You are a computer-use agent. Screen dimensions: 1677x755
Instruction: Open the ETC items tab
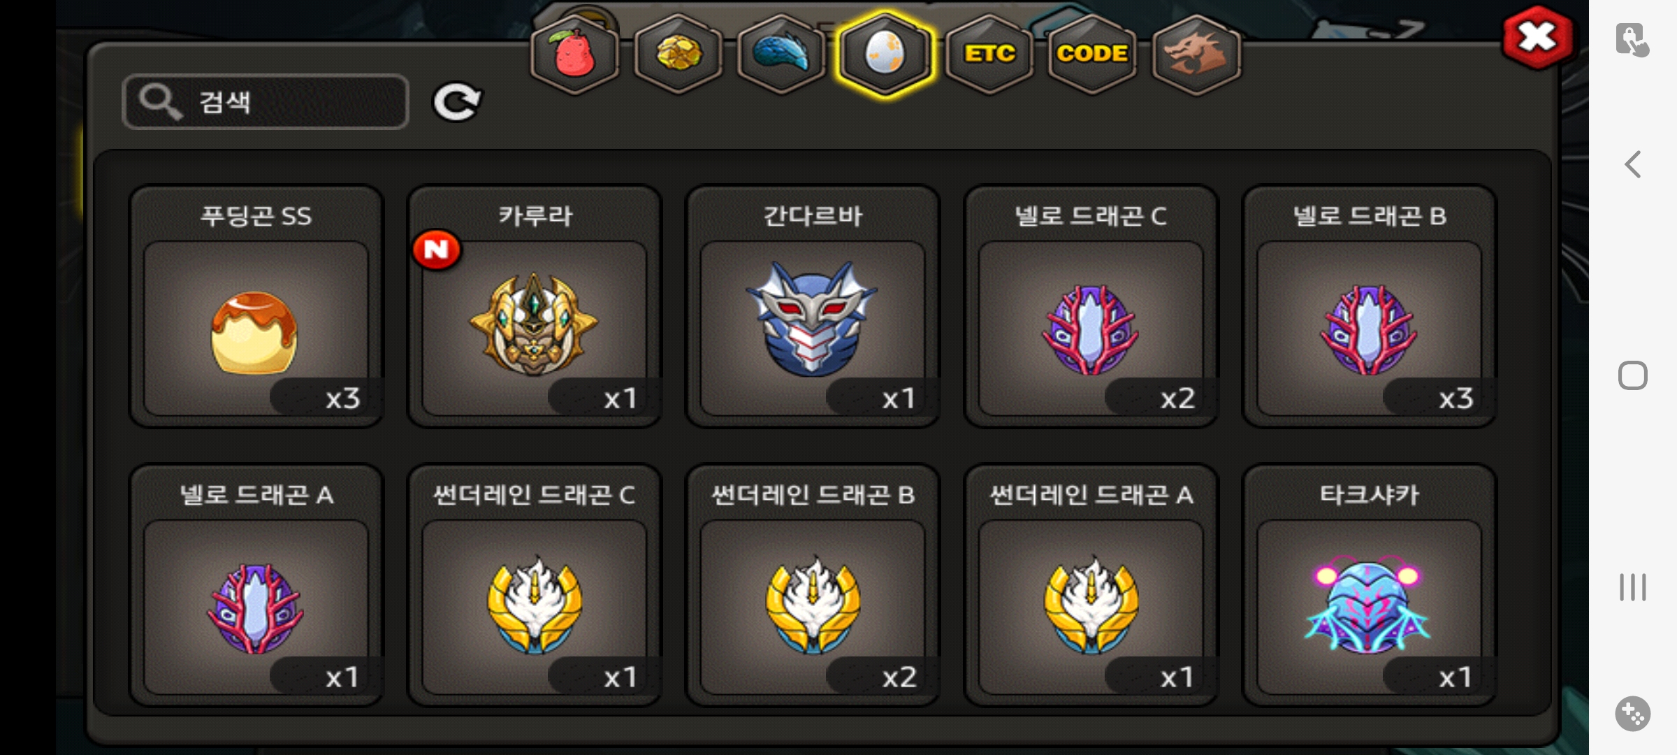(989, 55)
